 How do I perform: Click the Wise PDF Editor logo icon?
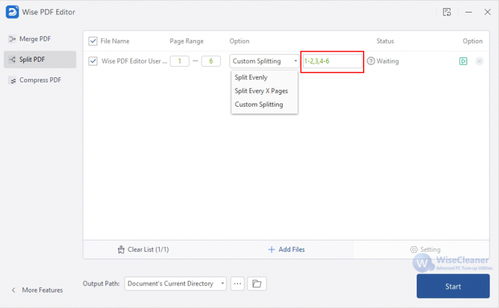click(x=12, y=12)
